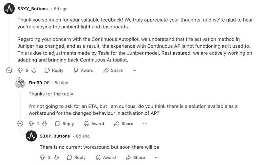Viewport: 262px width, 165px height.
Task: Share the first S3XY_Buttons comment
Action: click(x=113, y=70)
